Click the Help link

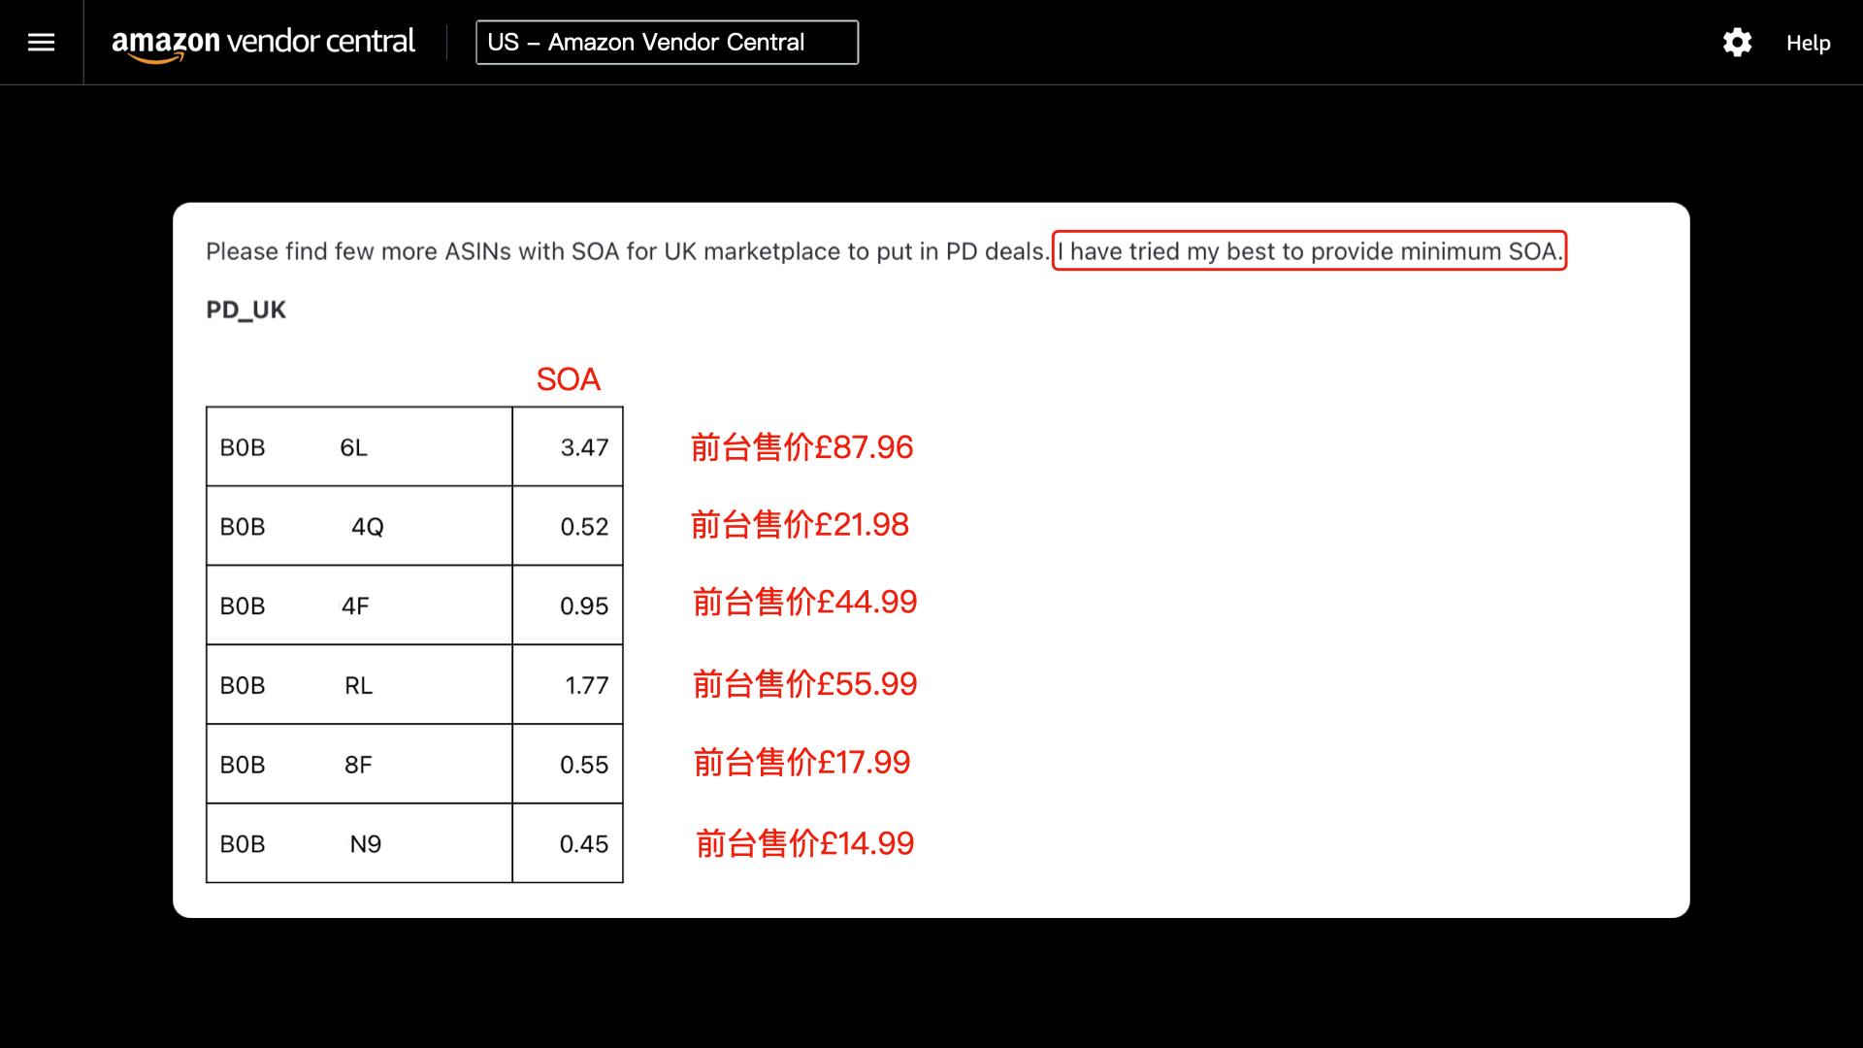tap(1808, 43)
